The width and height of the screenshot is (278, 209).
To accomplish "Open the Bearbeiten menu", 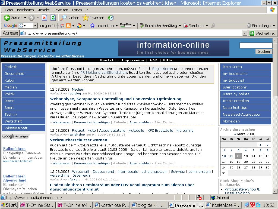I will (25, 10).
